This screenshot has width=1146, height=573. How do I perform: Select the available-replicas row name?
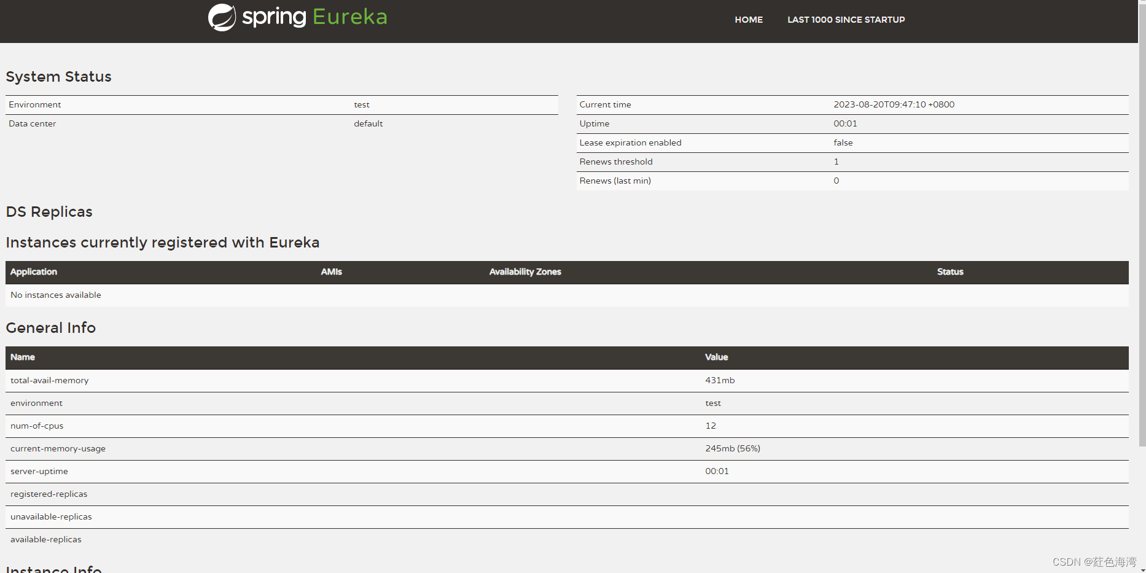(x=45, y=540)
